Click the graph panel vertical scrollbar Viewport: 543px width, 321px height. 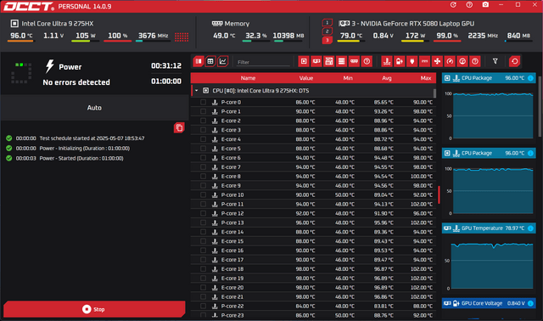pos(540,107)
